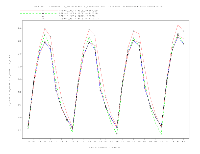Image resolution: width=200 pixels, height=154 pixels.
Task: Click x-axis forecast hour tick 72
Action: (x=161, y=141)
